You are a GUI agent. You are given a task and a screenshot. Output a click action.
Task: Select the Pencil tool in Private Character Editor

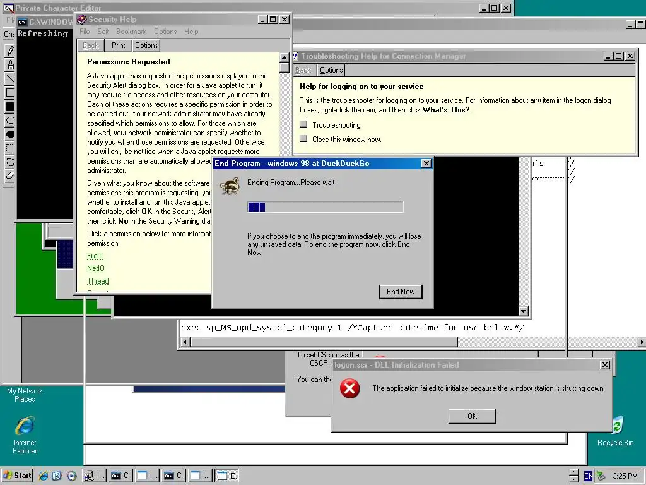(10, 51)
